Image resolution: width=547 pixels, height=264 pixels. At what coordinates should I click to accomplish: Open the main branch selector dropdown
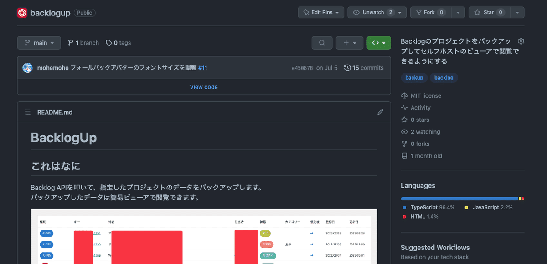39,42
